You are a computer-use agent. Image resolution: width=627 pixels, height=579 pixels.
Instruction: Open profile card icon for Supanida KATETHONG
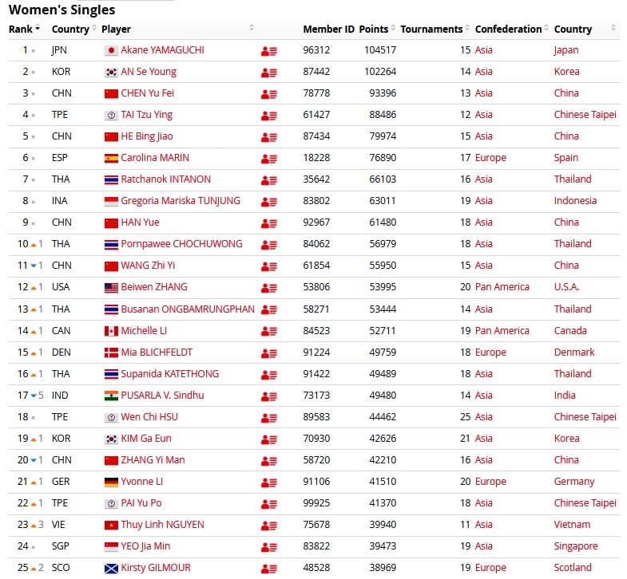[x=268, y=375]
